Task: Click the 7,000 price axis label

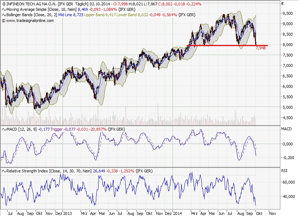Action: pos(287,66)
